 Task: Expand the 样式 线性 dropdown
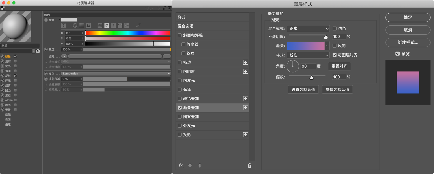[308, 55]
